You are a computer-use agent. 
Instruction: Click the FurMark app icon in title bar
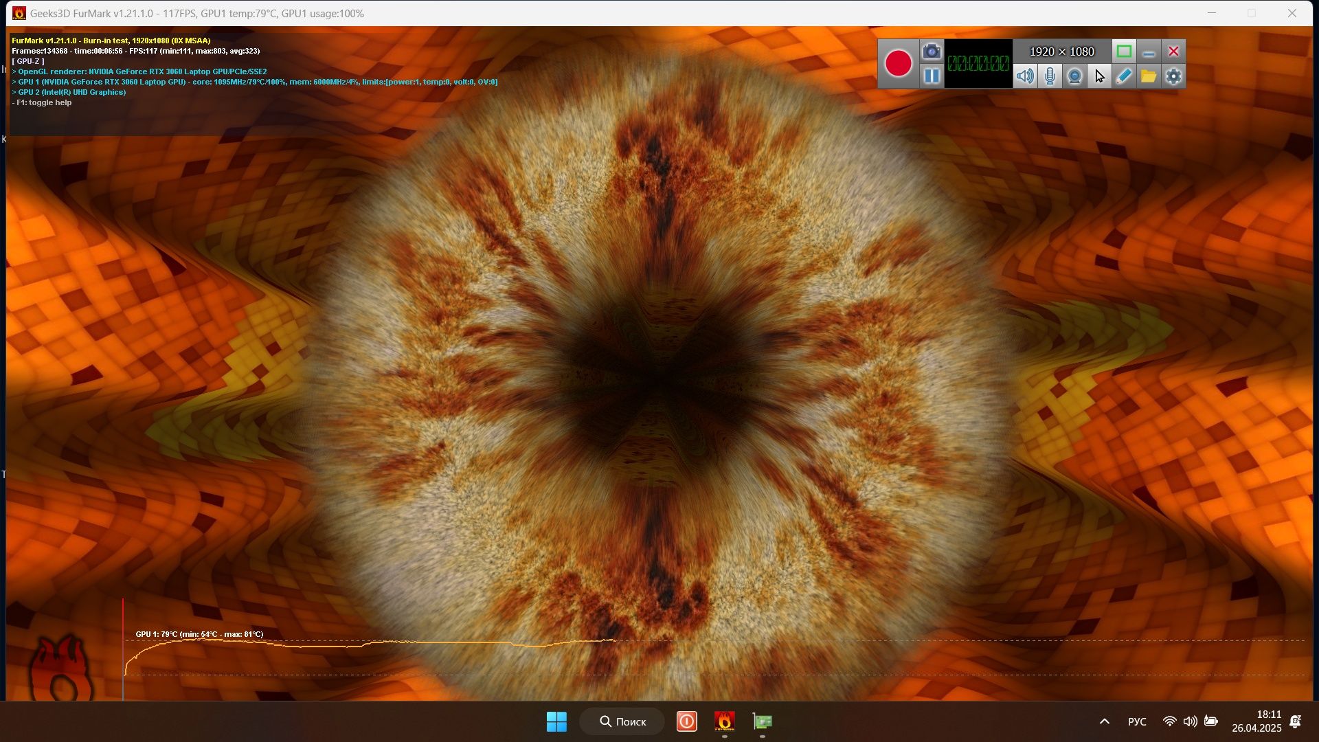tap(19, 13)
